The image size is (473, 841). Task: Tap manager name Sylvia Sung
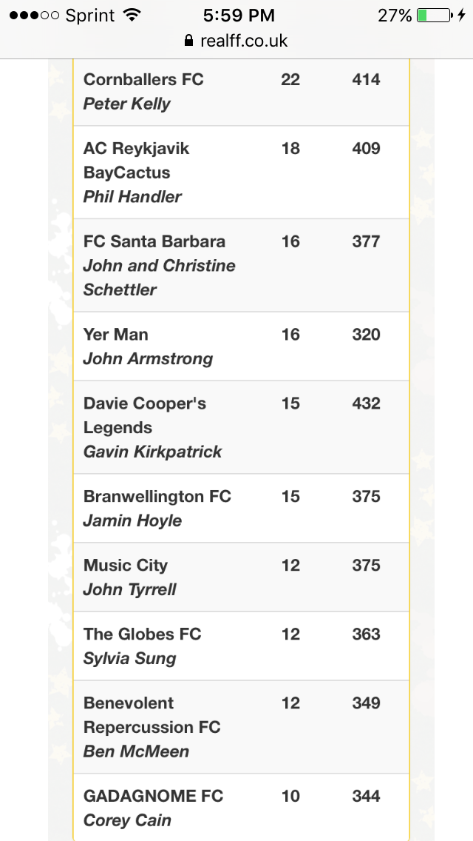click(x=130, y=659)
